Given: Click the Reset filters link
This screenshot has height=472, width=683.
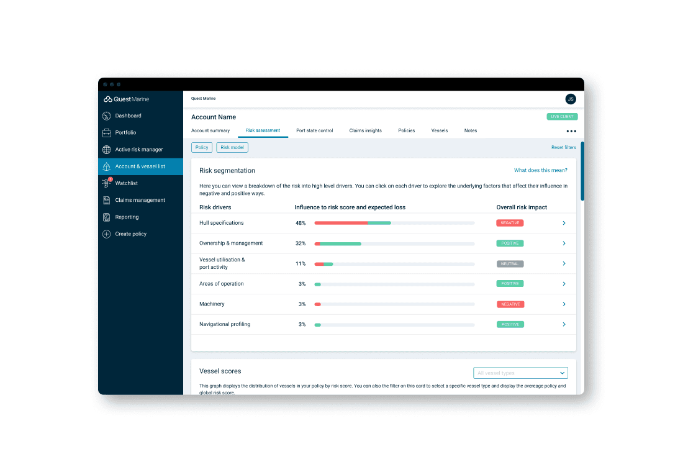Looking at the screenshot, I should pos(564,148).
